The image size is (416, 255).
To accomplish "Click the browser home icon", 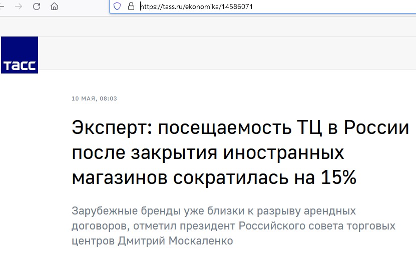I will [54, 6].
